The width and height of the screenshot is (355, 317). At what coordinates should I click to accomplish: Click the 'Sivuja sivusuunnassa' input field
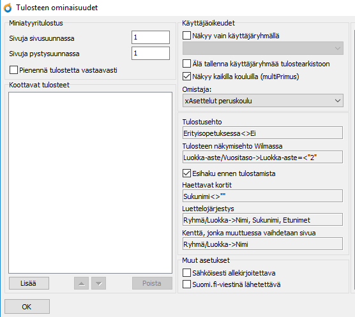[x=151, y=37]
